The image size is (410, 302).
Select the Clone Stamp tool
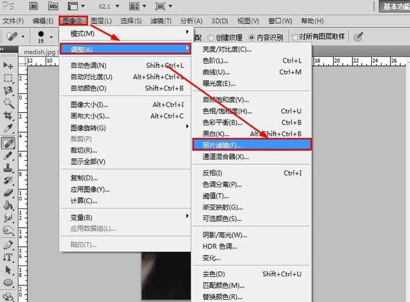tap(8, 168)
